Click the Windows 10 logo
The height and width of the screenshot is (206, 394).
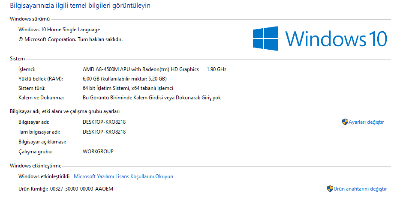click(x=320, y=39)
